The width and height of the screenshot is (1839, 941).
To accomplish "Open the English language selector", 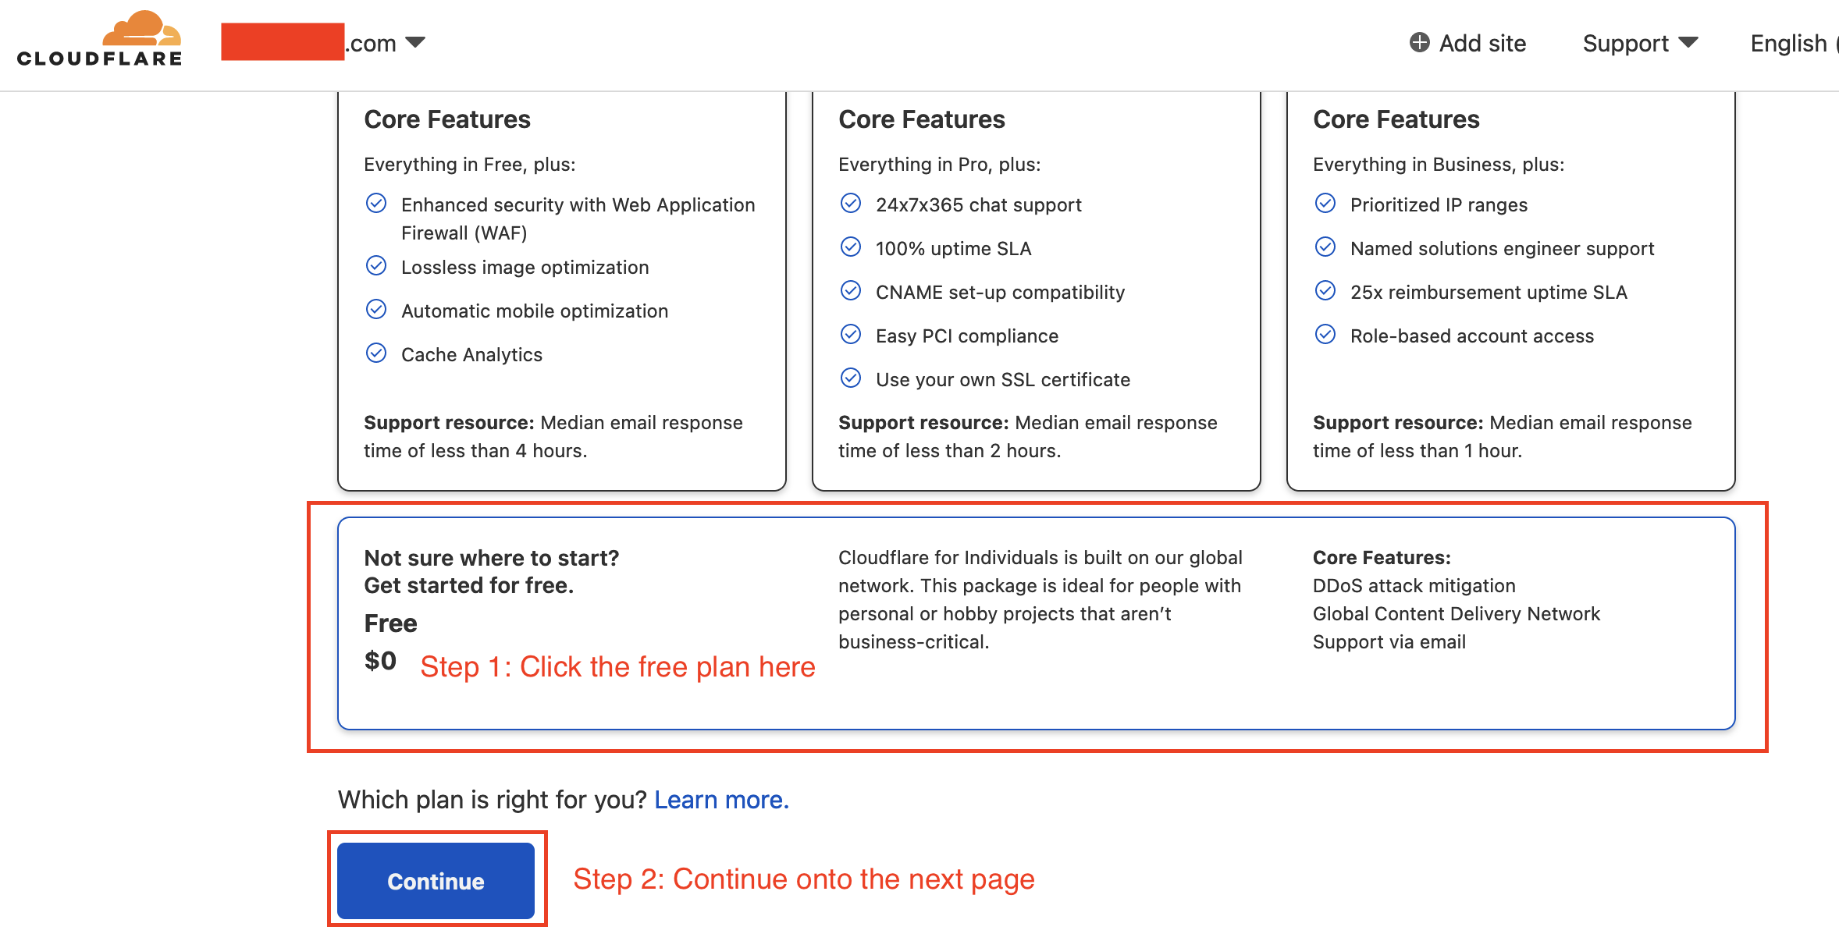I will point(1793,43).
